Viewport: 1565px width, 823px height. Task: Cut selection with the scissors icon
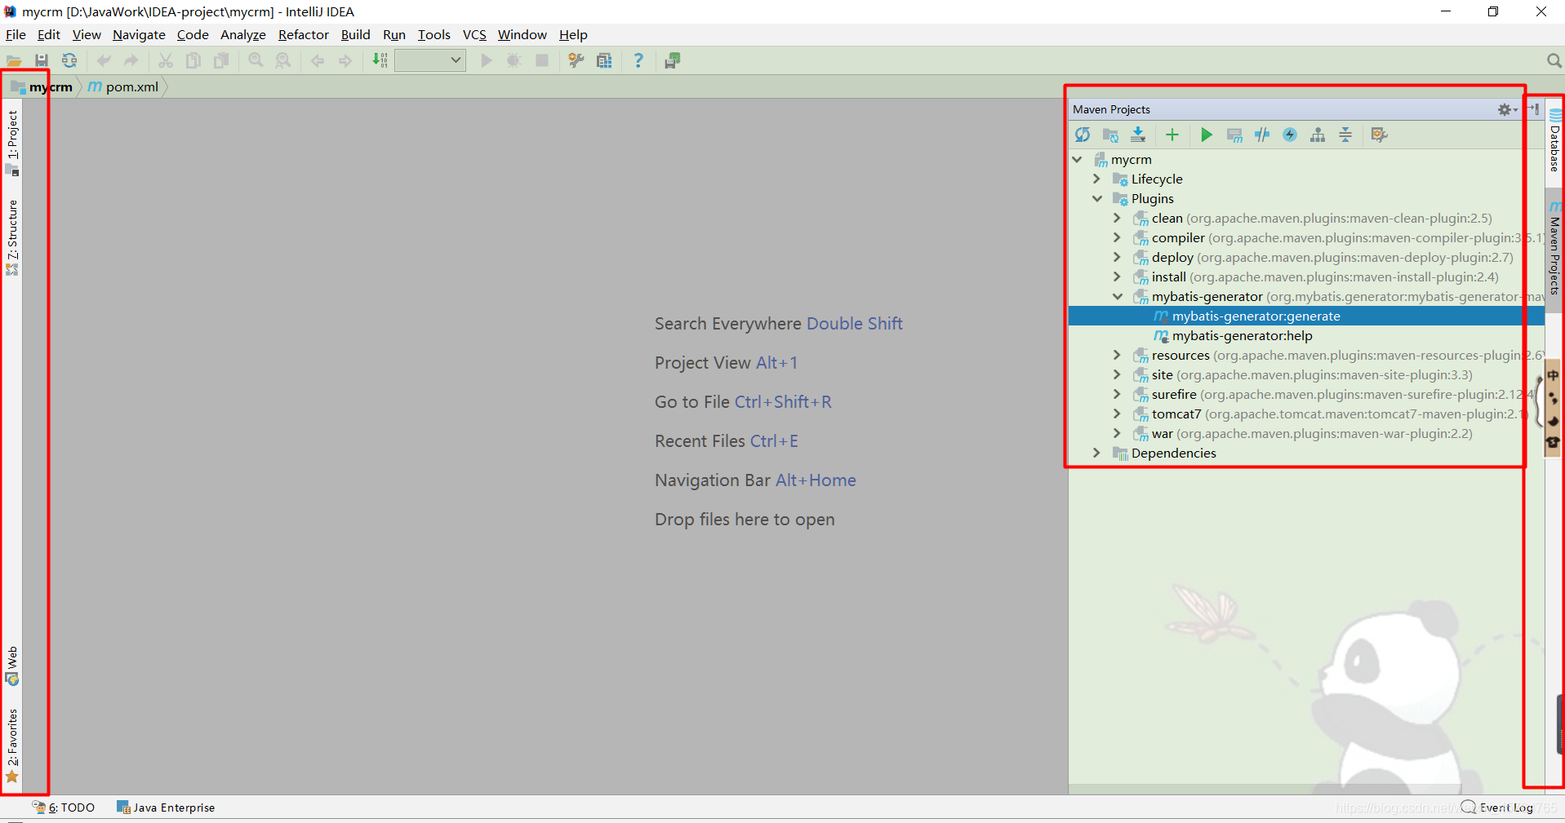165,60
